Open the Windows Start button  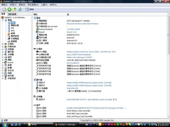point(5,124)
